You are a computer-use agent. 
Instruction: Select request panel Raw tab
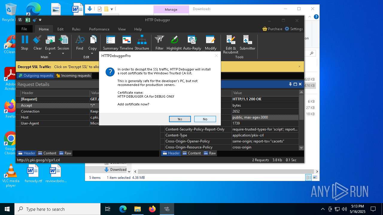point(65,153)
